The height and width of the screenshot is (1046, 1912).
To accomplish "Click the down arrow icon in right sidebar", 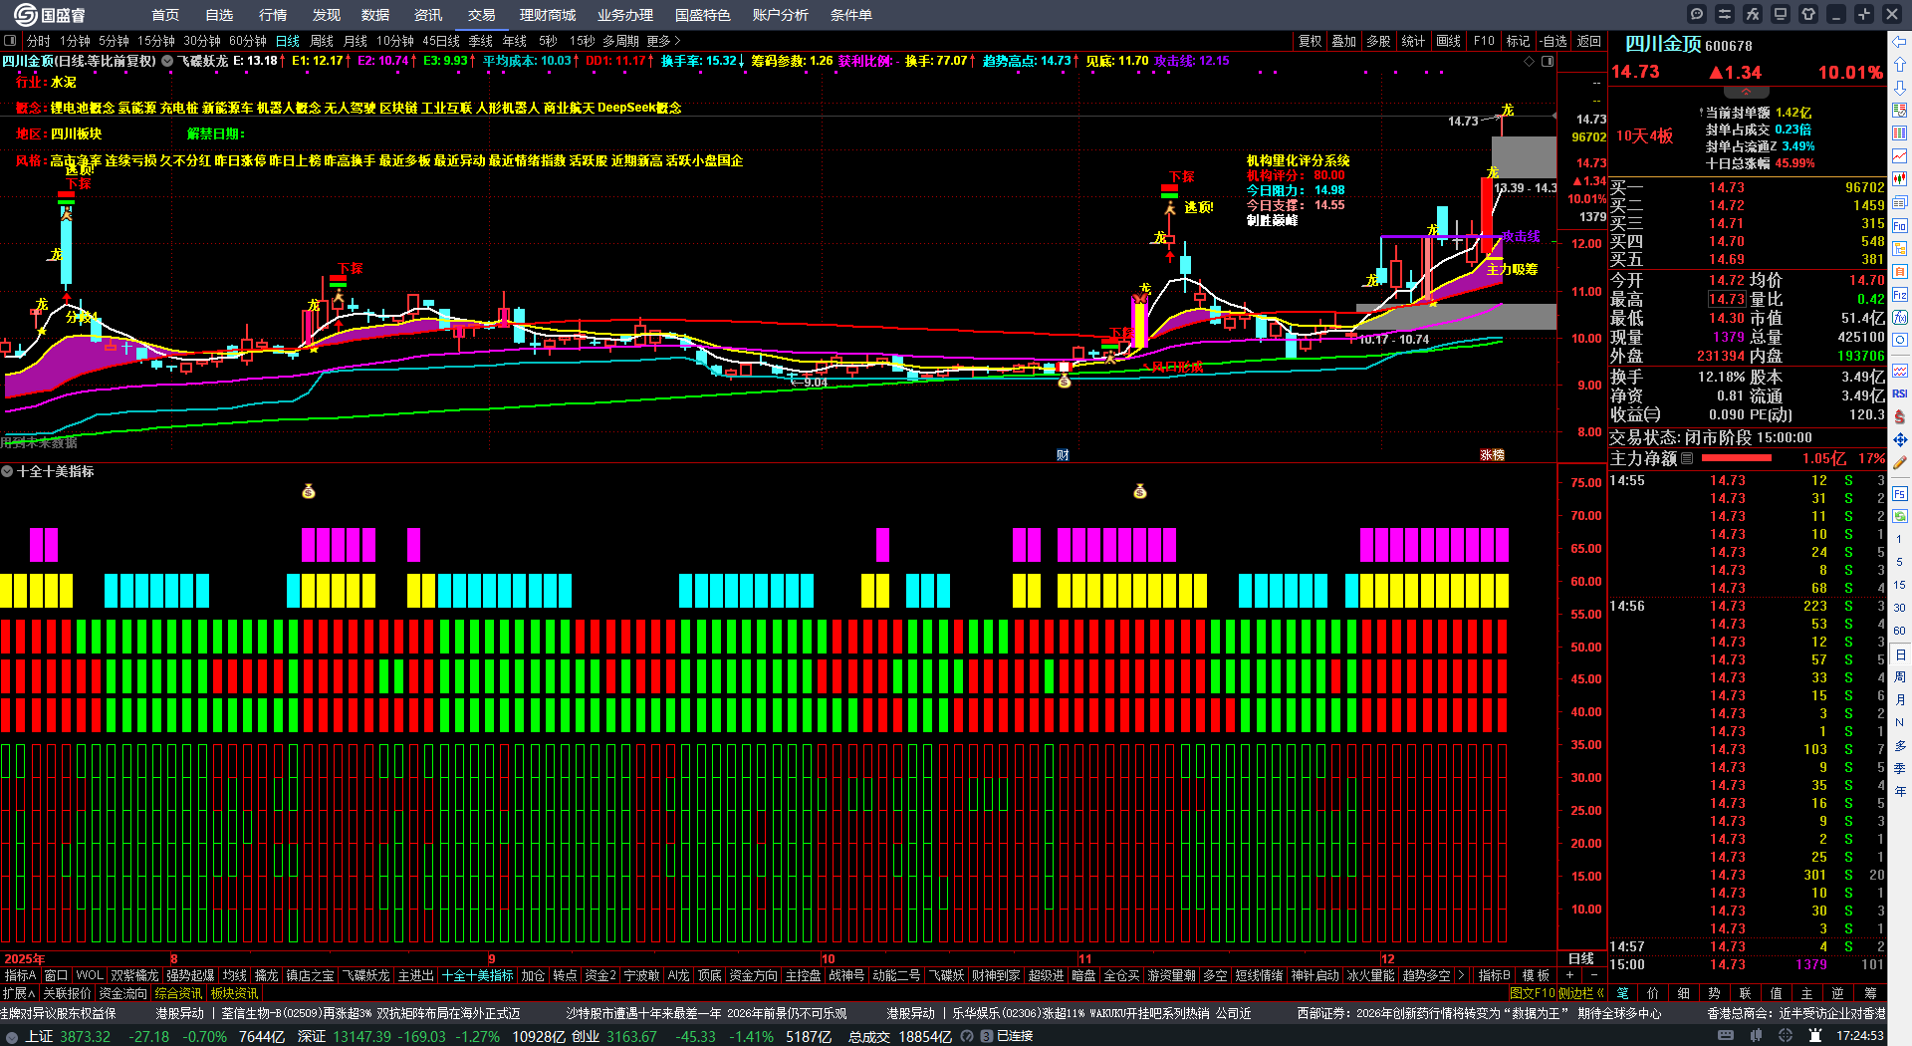I will point(1900,88).
